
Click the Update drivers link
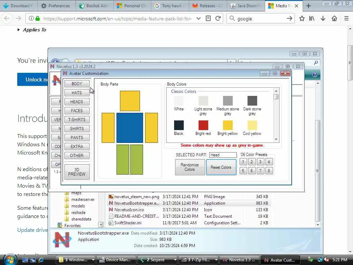(x=32, y=230)
